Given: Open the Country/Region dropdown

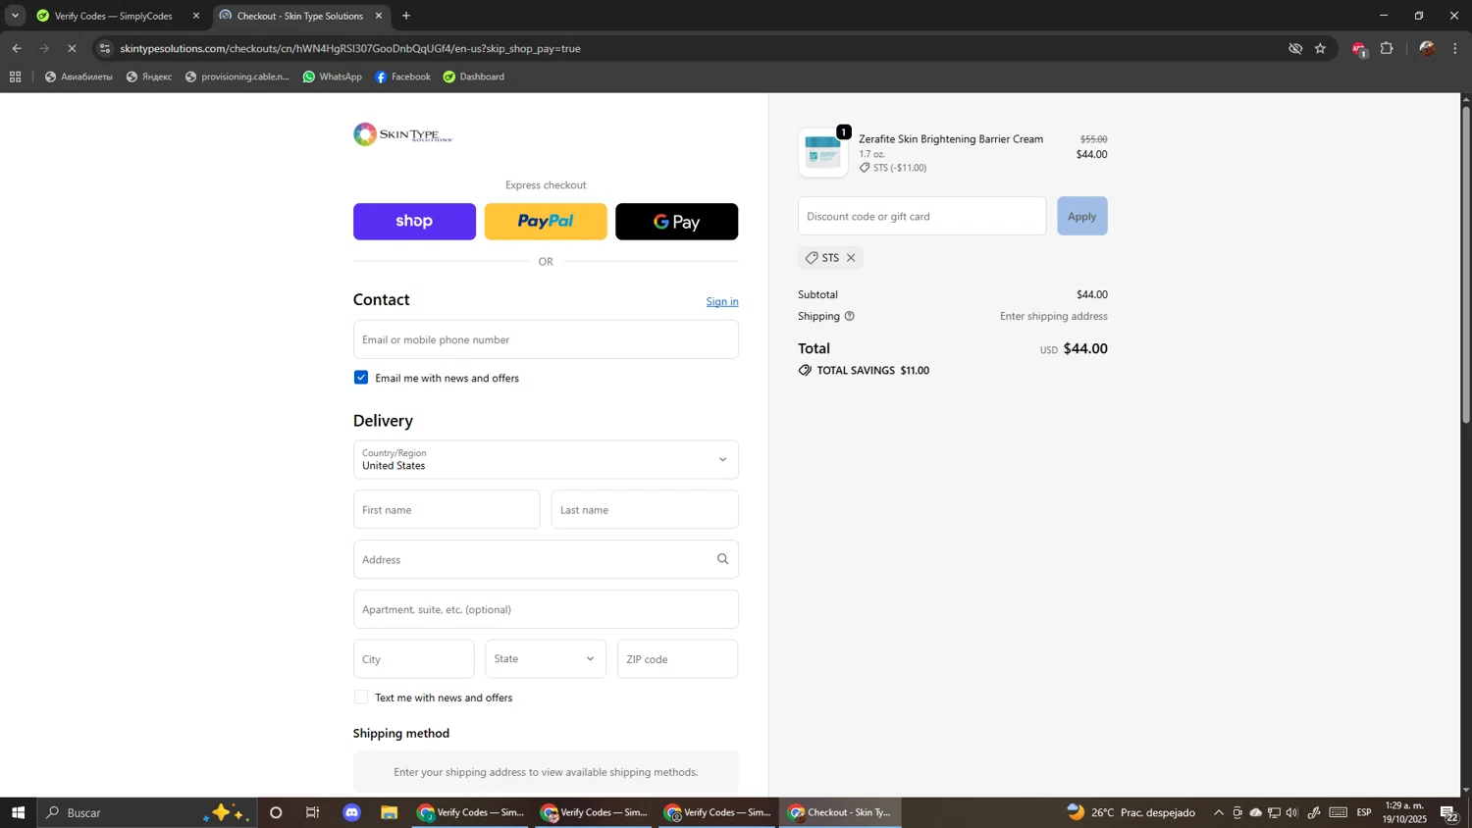Looking at the screenshot, I should point(546,459).
